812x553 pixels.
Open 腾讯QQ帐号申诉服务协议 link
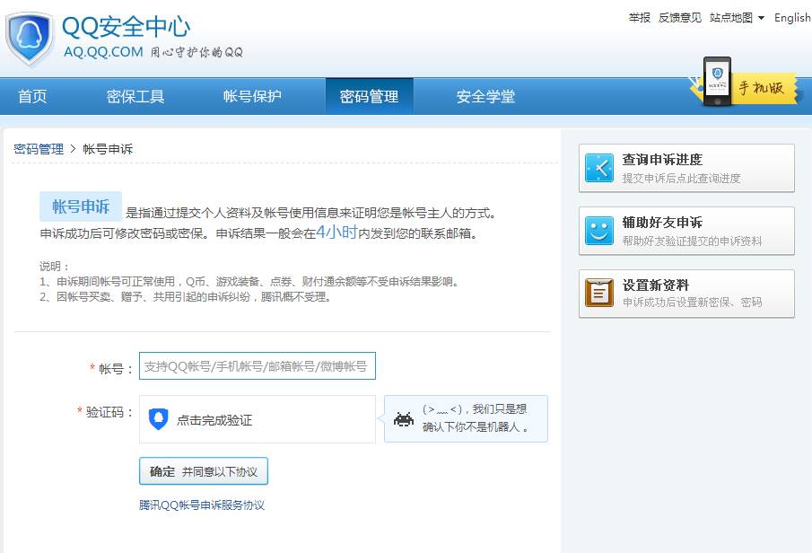202,505
